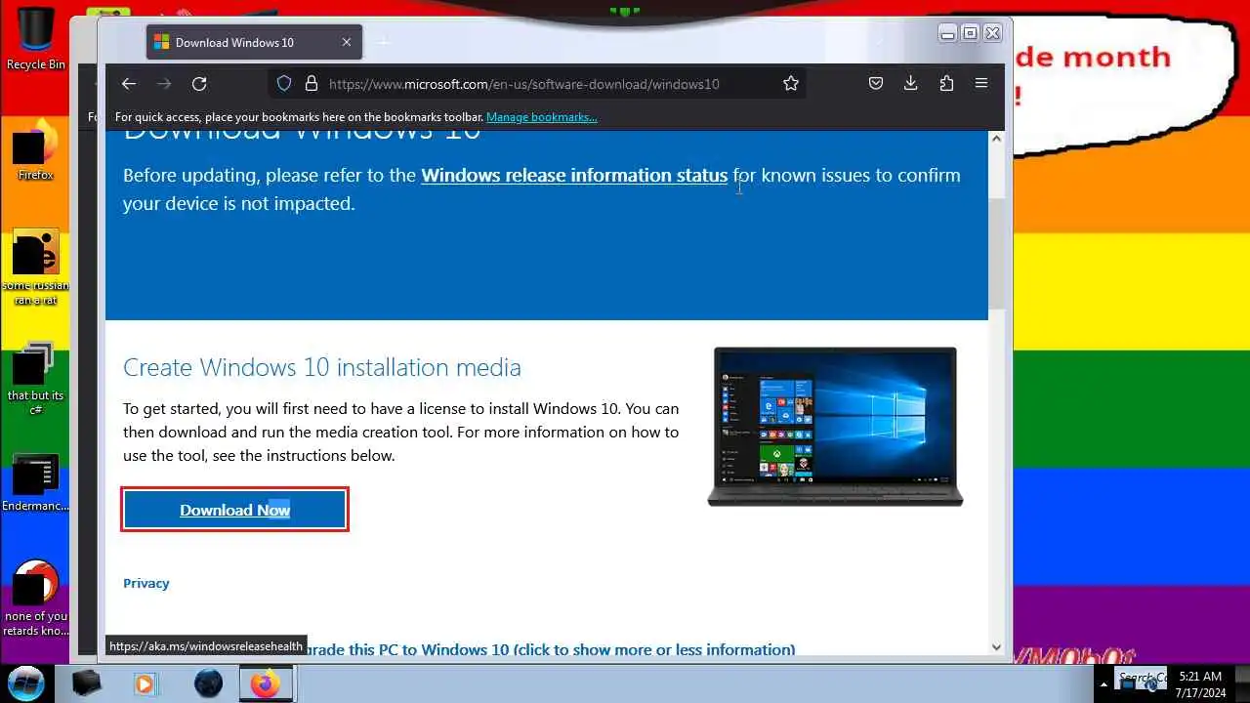Click the URL address bar

[537, 84]
